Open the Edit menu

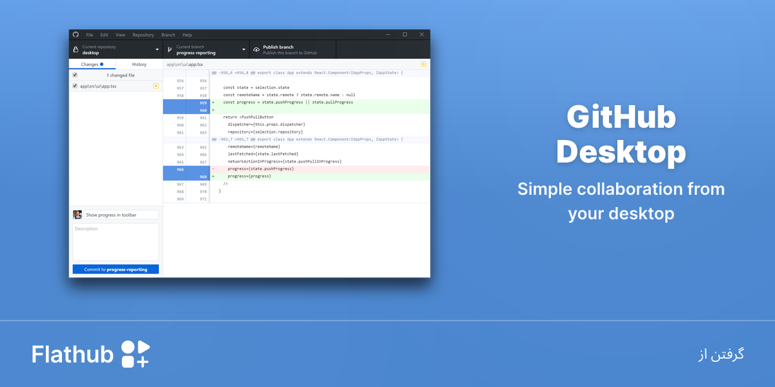point(104,35)
